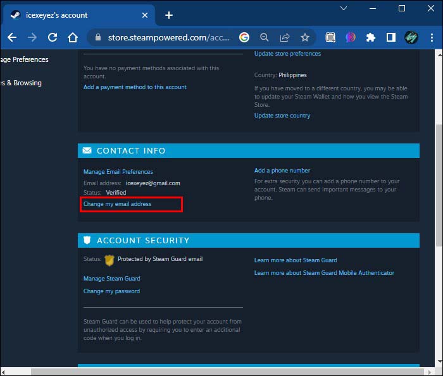Minimize the browser window

click(373, 8)
